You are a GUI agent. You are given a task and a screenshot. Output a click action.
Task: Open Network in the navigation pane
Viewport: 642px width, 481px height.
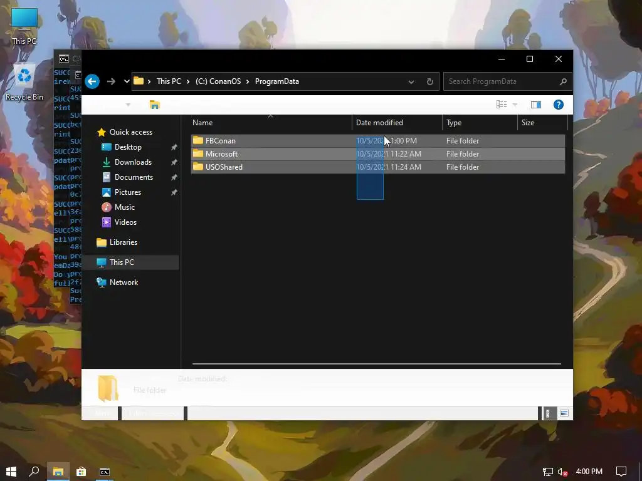[124, 282]
